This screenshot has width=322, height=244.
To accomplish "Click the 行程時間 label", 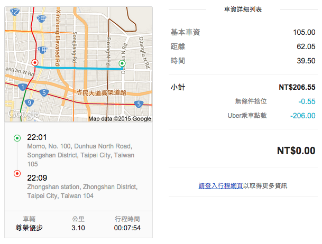I will pos(127,219).
